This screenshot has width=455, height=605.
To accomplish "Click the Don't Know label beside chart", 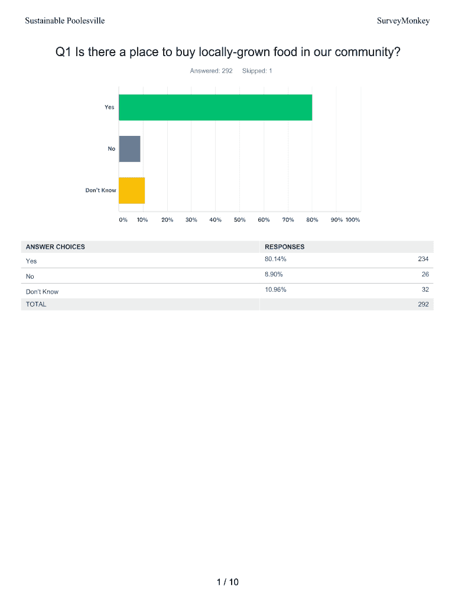I will 100,190.
